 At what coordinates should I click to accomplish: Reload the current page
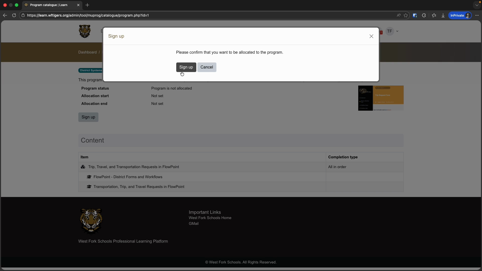[x=14, y=15]
